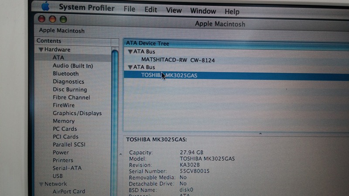Collapse the Hardware section triangle
Viewport: 349px width, 196px height.
click(41, 50)
